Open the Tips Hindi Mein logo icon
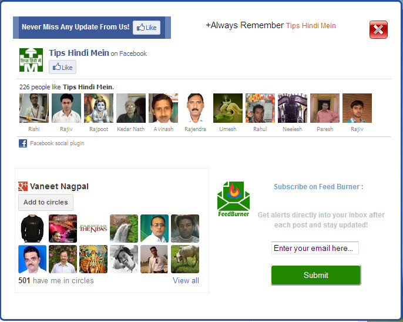Image resolution: width=403 pixels, height=322 pixels. point(31,60)
